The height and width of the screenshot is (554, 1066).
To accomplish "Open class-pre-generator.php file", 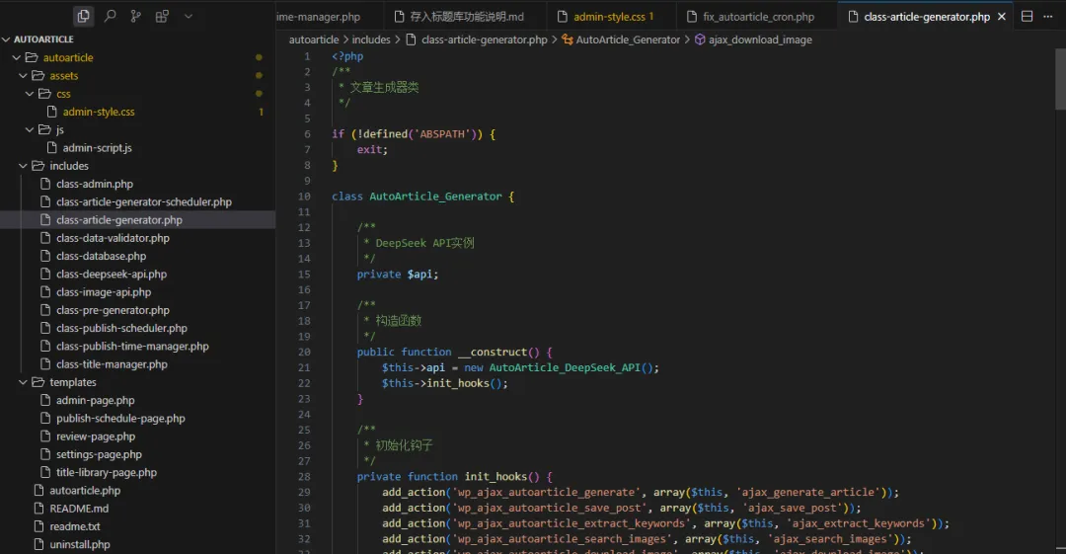I will pyautogui.click(x=113, y=310).
